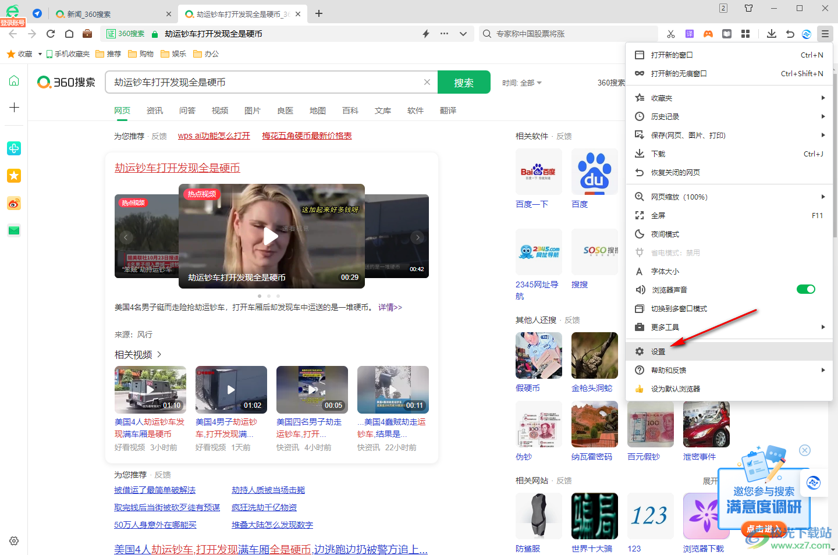This screenshot has width=838, height=555.
Task: Select 设为默认浏览器 menu item
Action: point(730,389)
